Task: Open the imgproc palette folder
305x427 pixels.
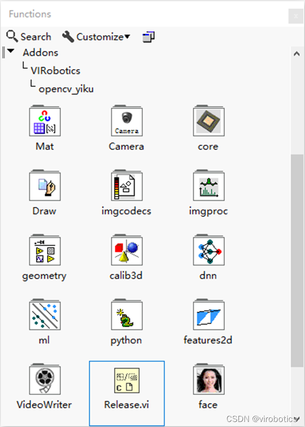Action: tap(209, 186)
